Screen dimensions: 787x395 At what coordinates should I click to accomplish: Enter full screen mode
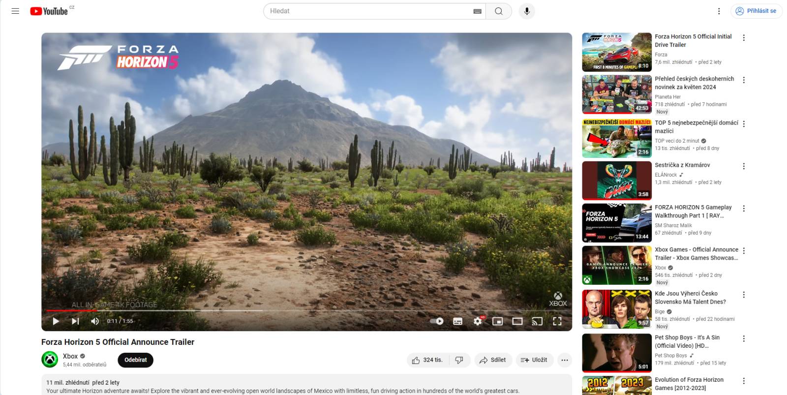pyautogui.click(x=557, y=321)
